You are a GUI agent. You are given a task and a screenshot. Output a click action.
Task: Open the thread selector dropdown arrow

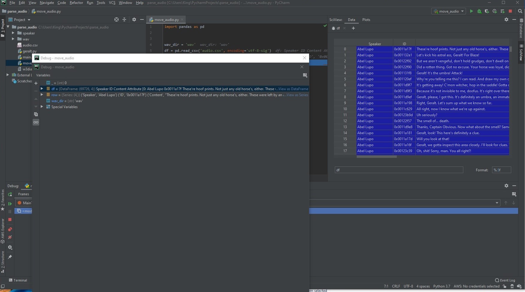click(497, 203)
